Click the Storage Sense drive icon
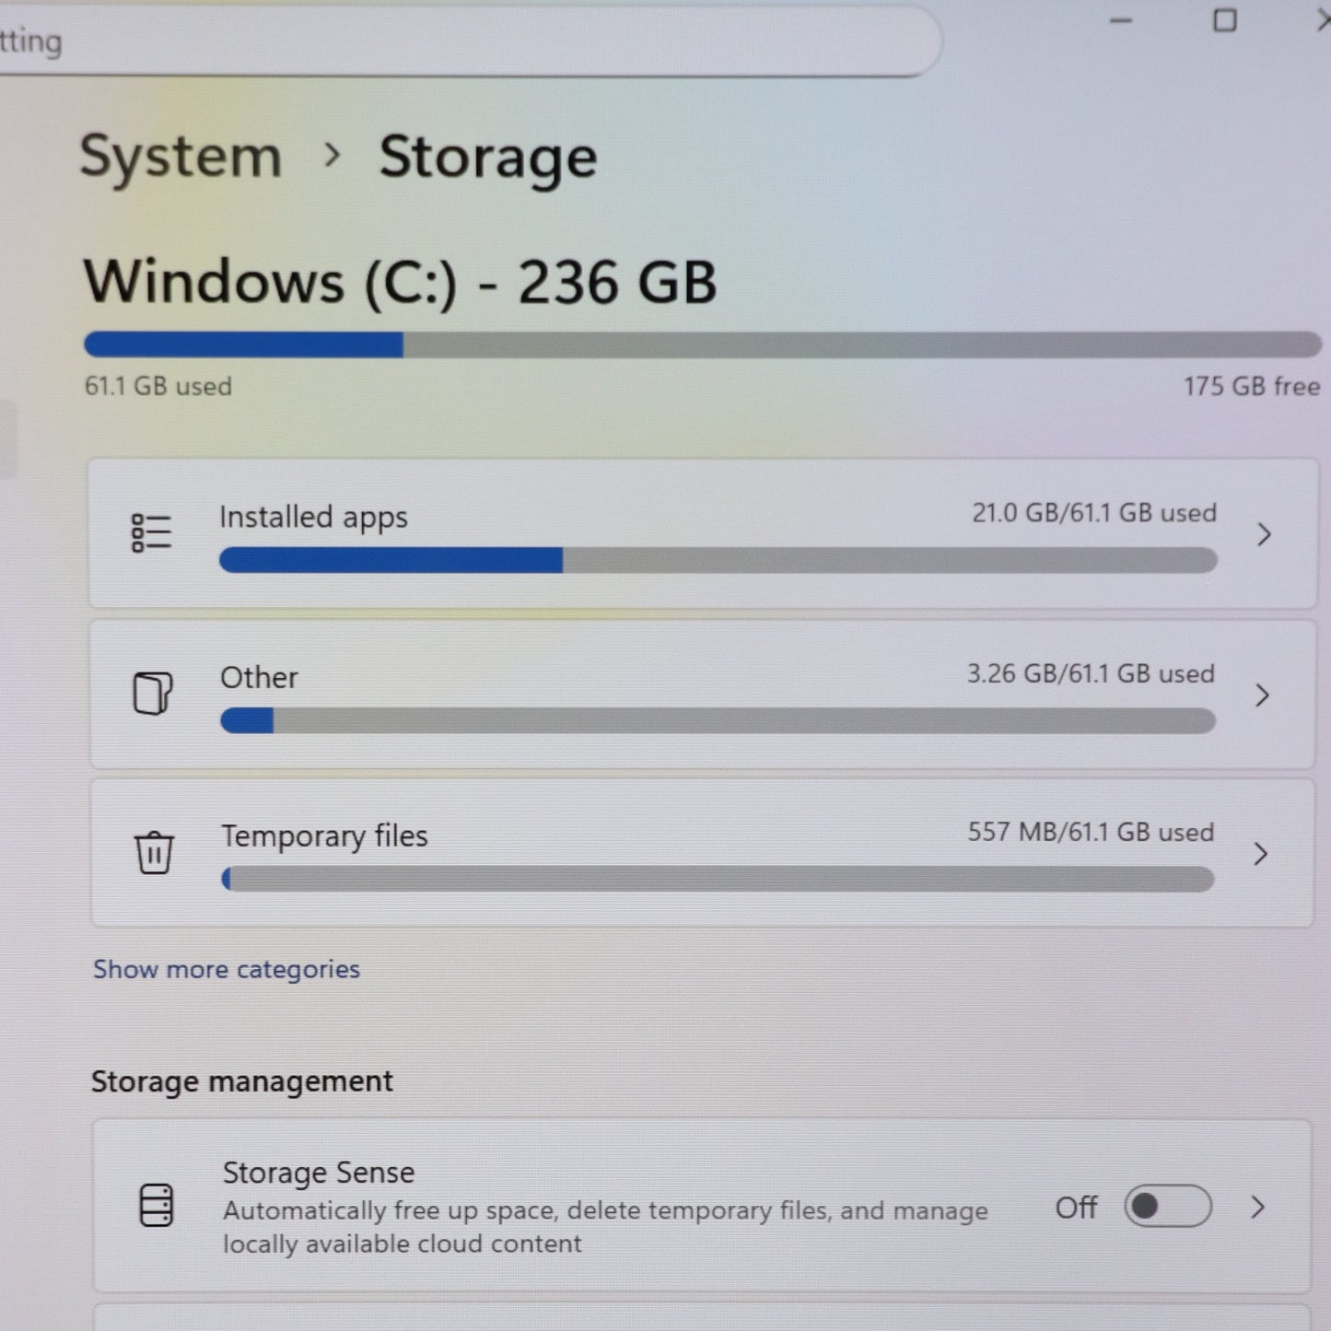The width and height of the screenshot is (1331, 1331). tap(156, 1205)
